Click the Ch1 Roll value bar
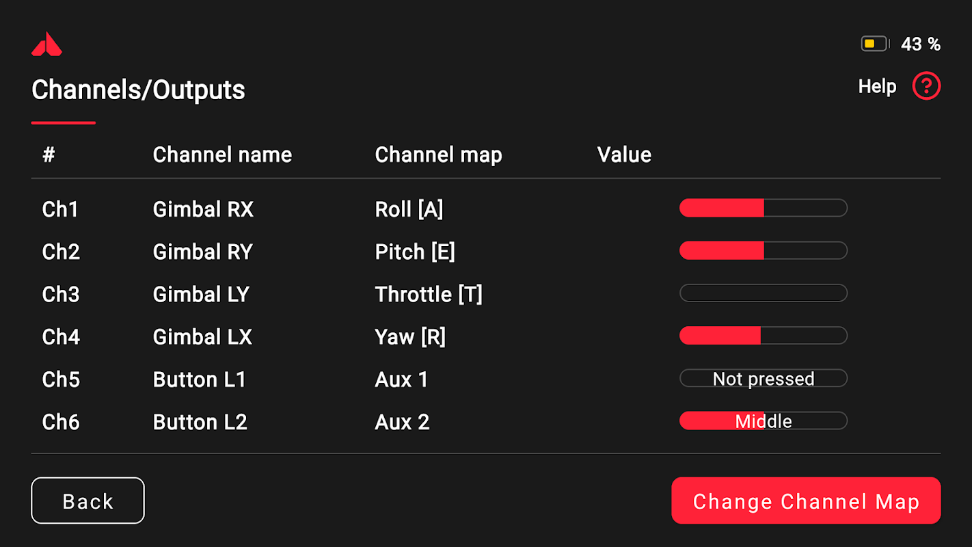972x547 pixels. point(763,208)
